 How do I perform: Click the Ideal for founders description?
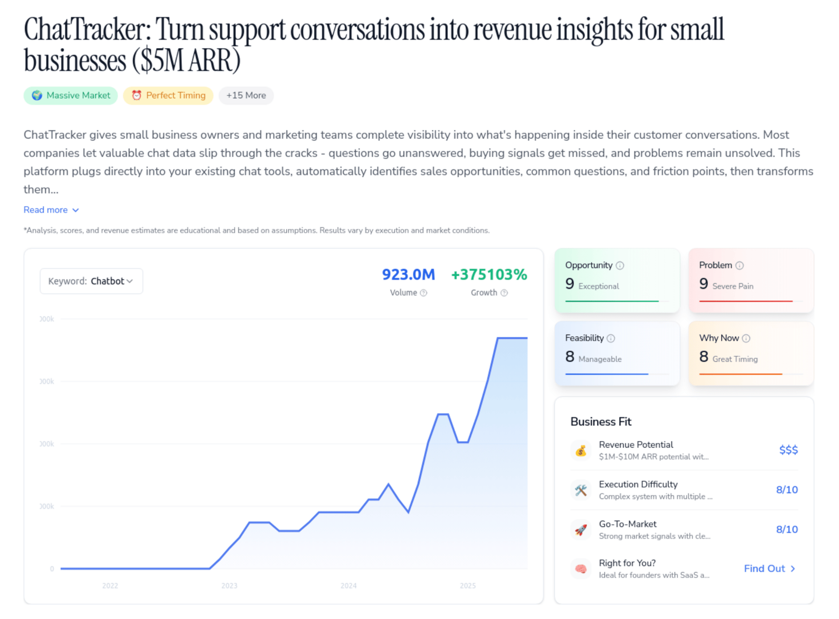(x=654, y=575)
